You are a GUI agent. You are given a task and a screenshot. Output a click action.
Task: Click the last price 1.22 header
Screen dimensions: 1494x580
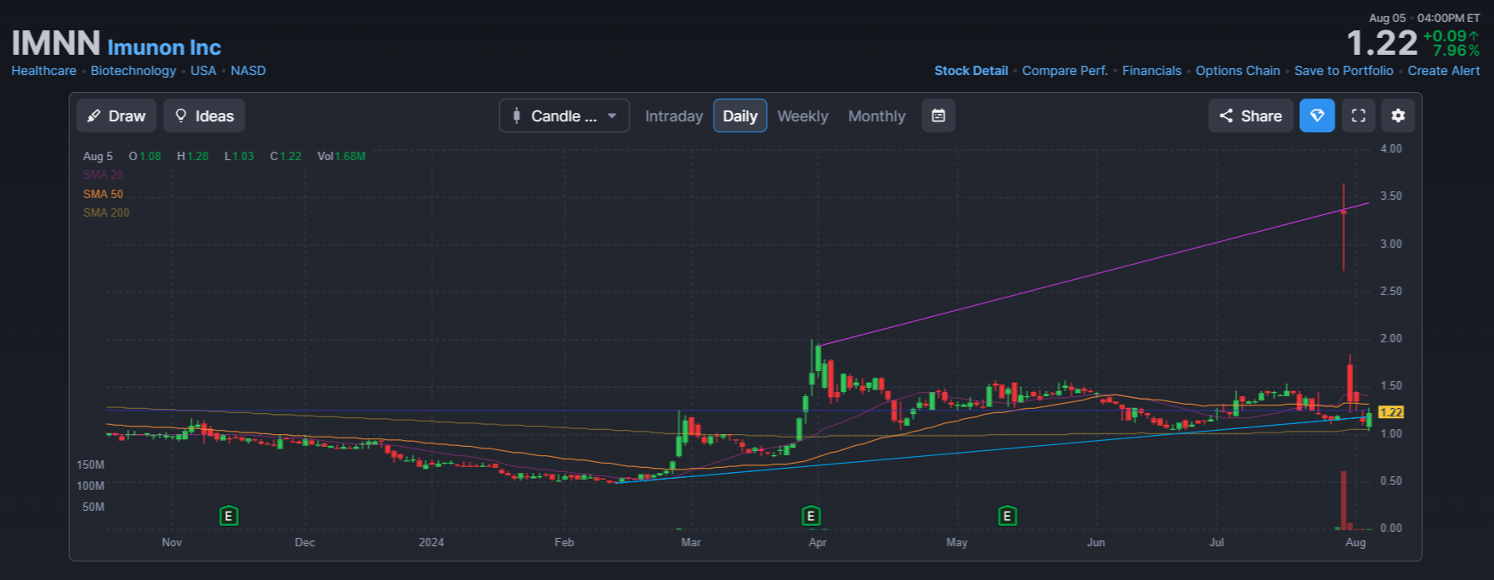pos(1382,43)
